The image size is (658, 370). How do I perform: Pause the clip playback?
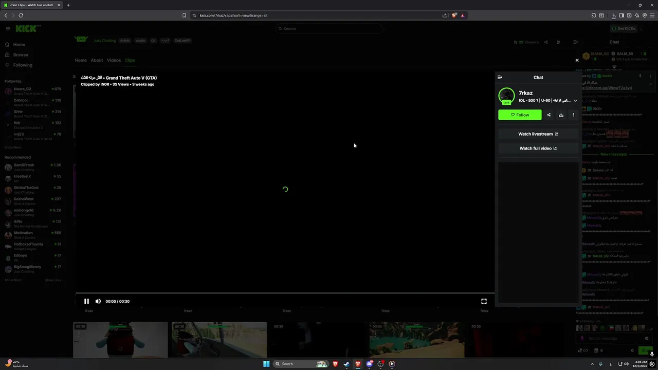pyautogui.click(x=86, y=301)
